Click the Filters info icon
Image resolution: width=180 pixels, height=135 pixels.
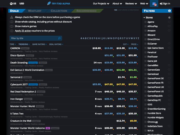169,11
